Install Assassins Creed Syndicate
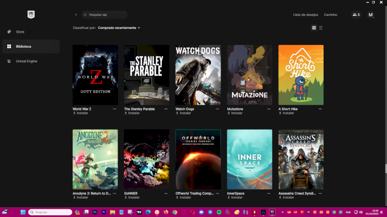This screenshot has width=387, height=217. (286, 198)
